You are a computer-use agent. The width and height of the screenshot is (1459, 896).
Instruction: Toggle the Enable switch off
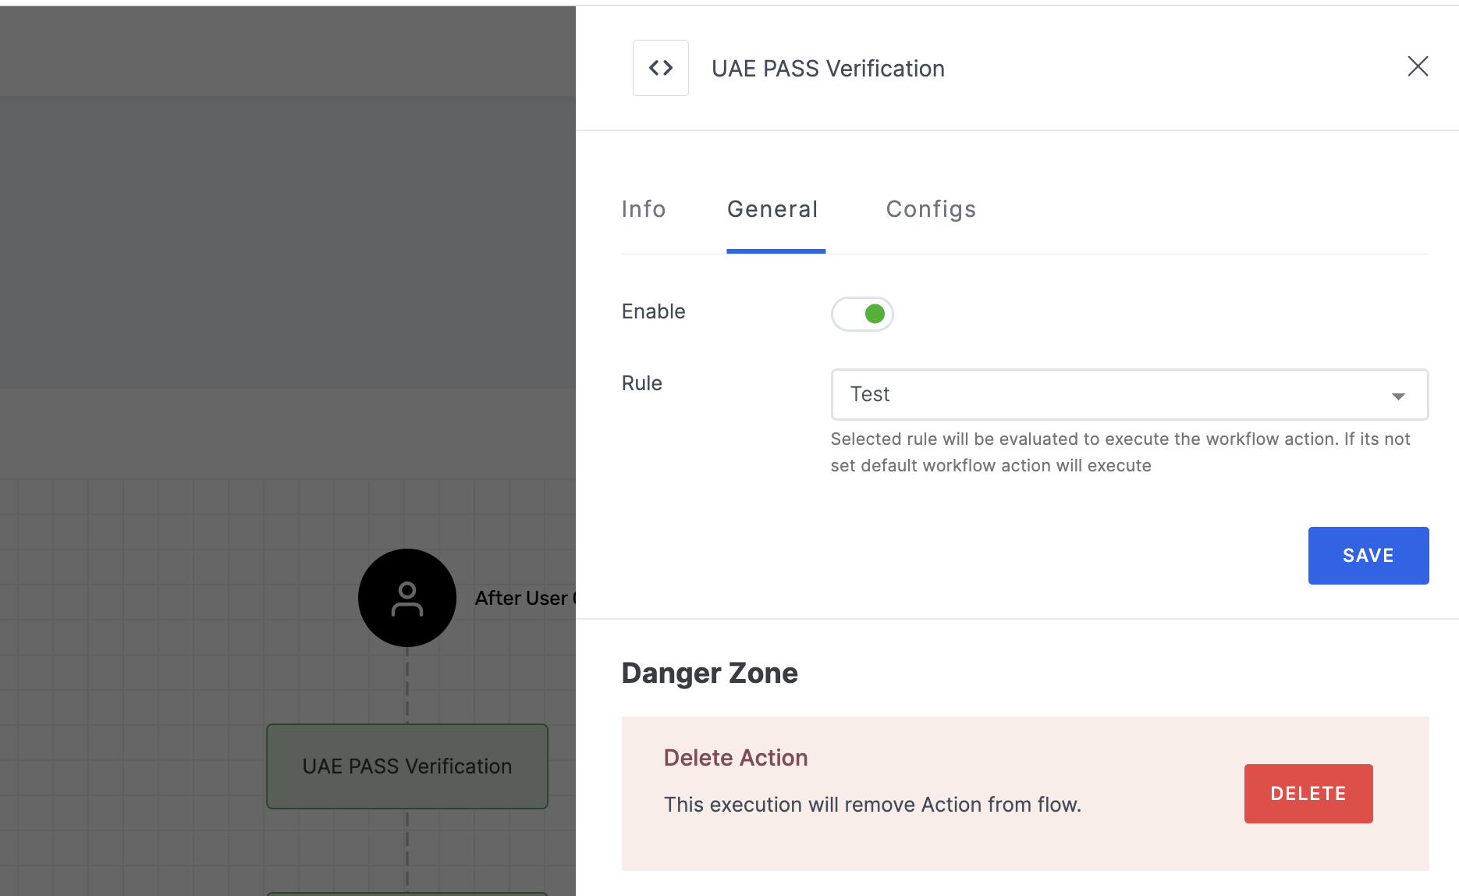[862, 314]
